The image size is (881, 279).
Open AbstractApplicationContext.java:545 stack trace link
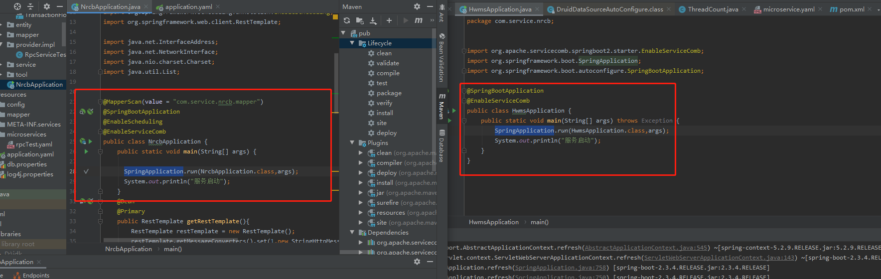[646, 248]
